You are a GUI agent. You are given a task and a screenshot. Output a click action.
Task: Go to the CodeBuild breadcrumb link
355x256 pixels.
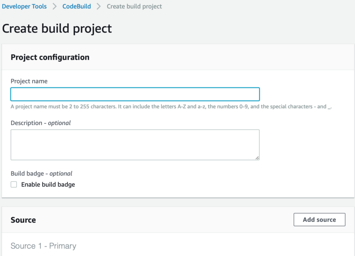pos(76,6)
